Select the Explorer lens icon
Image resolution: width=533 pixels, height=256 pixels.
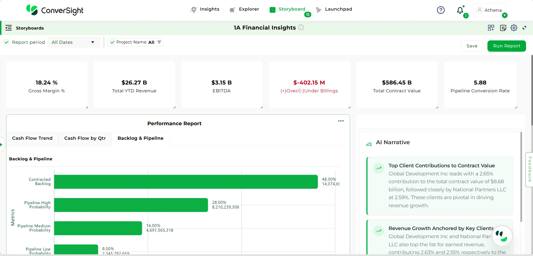point(233,9)
